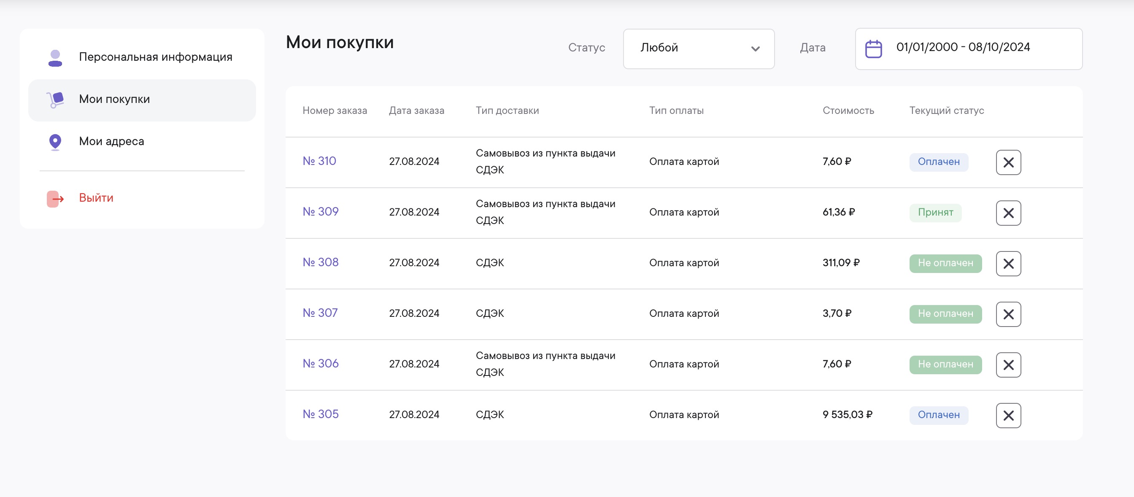Click the Оплачен status badge of order 310
Viewport: 1134px width, 497px height.
point(939,162)
